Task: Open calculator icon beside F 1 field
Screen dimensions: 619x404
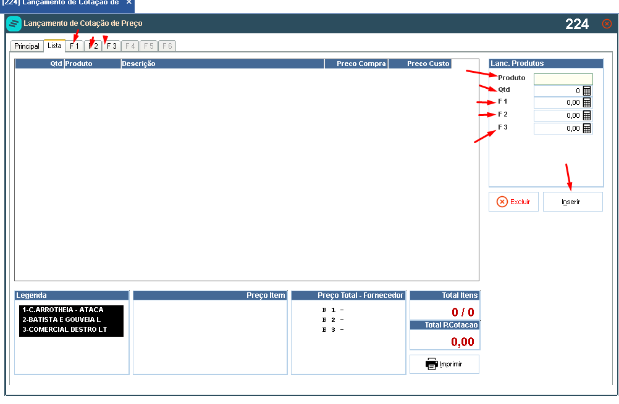Action: [x=587, y=102]
